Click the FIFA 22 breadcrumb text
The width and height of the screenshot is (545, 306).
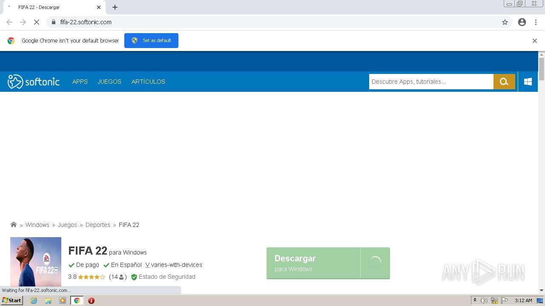129,225
